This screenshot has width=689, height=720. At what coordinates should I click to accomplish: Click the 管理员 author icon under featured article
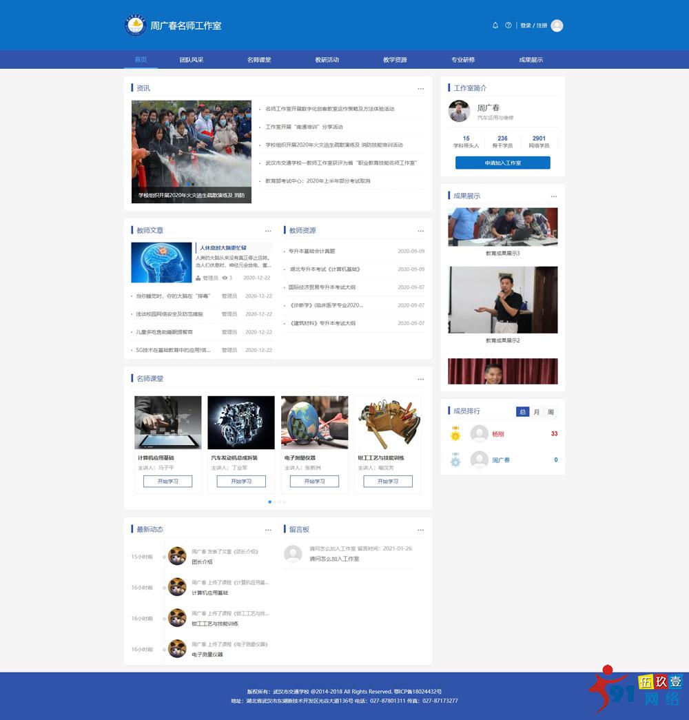(x=198, y=278)
